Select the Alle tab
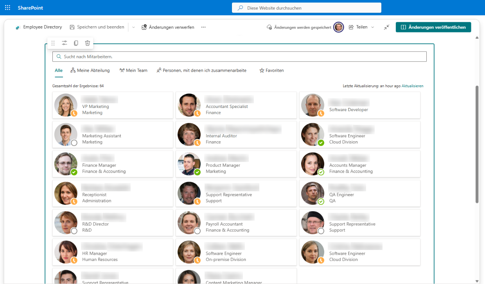Image resolution: width=485 pixels, height=284 pixels. point(59,71)
